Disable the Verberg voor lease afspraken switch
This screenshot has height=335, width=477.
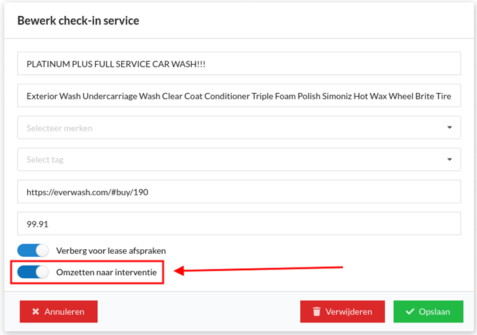tap(33, 251)
